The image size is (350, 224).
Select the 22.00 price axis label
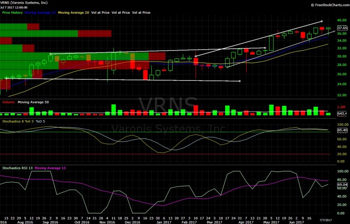click(342, 95)
